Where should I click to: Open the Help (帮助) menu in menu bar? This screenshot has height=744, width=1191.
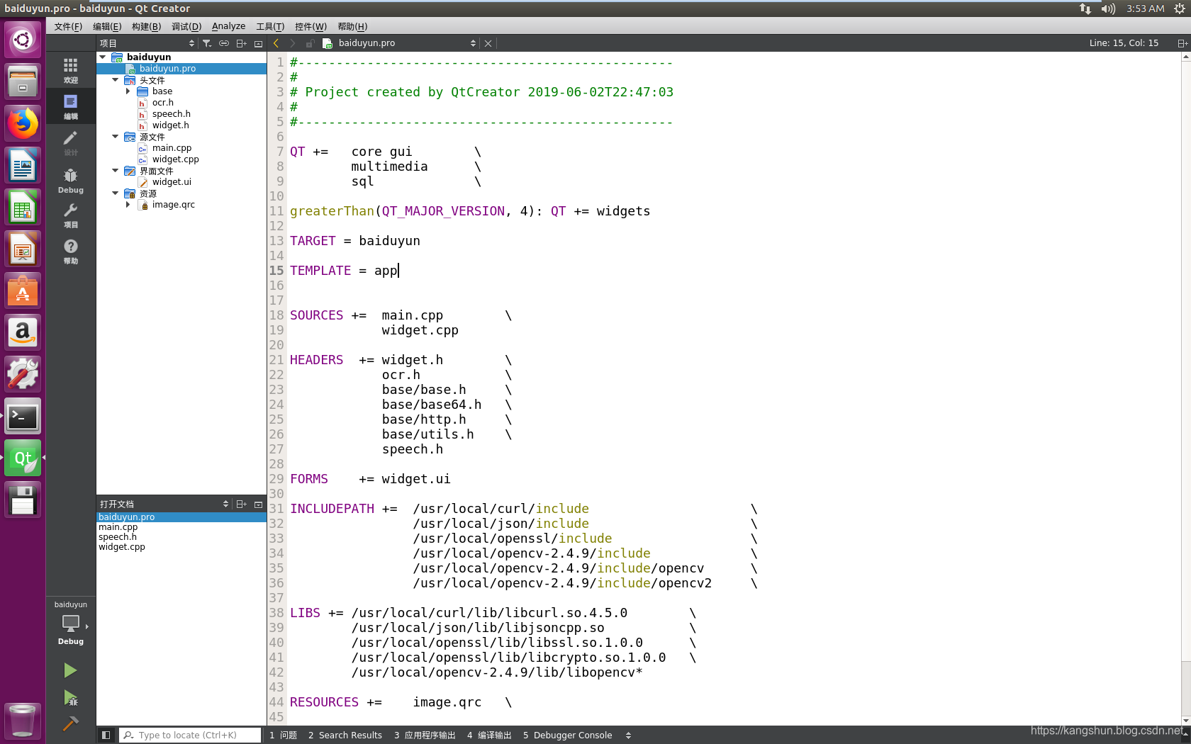point(352,26)
